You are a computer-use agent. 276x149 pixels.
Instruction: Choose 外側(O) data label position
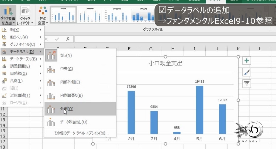pos(80,109)
